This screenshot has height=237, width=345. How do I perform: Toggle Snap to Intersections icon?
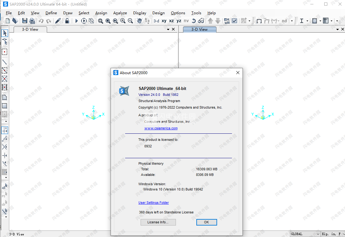click(x=5, y=147)
